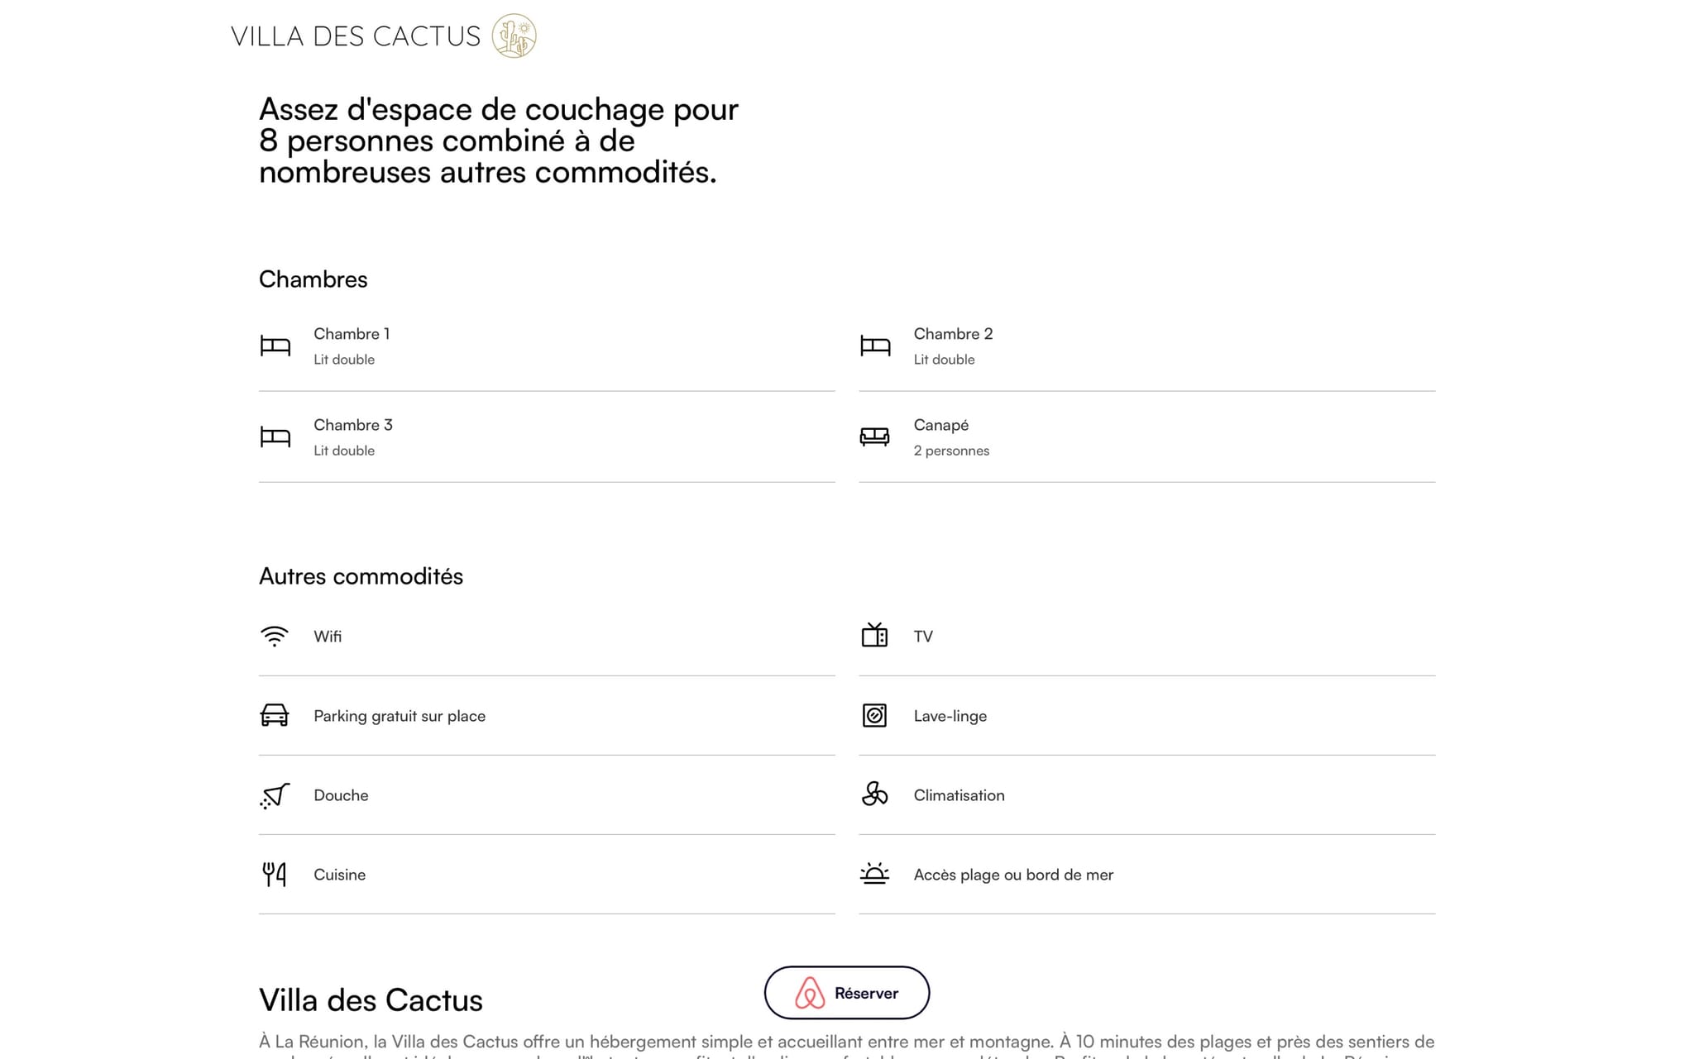Click the 'Autres commodités' heading
1694x1059 pixels.
tap(361, 576)
